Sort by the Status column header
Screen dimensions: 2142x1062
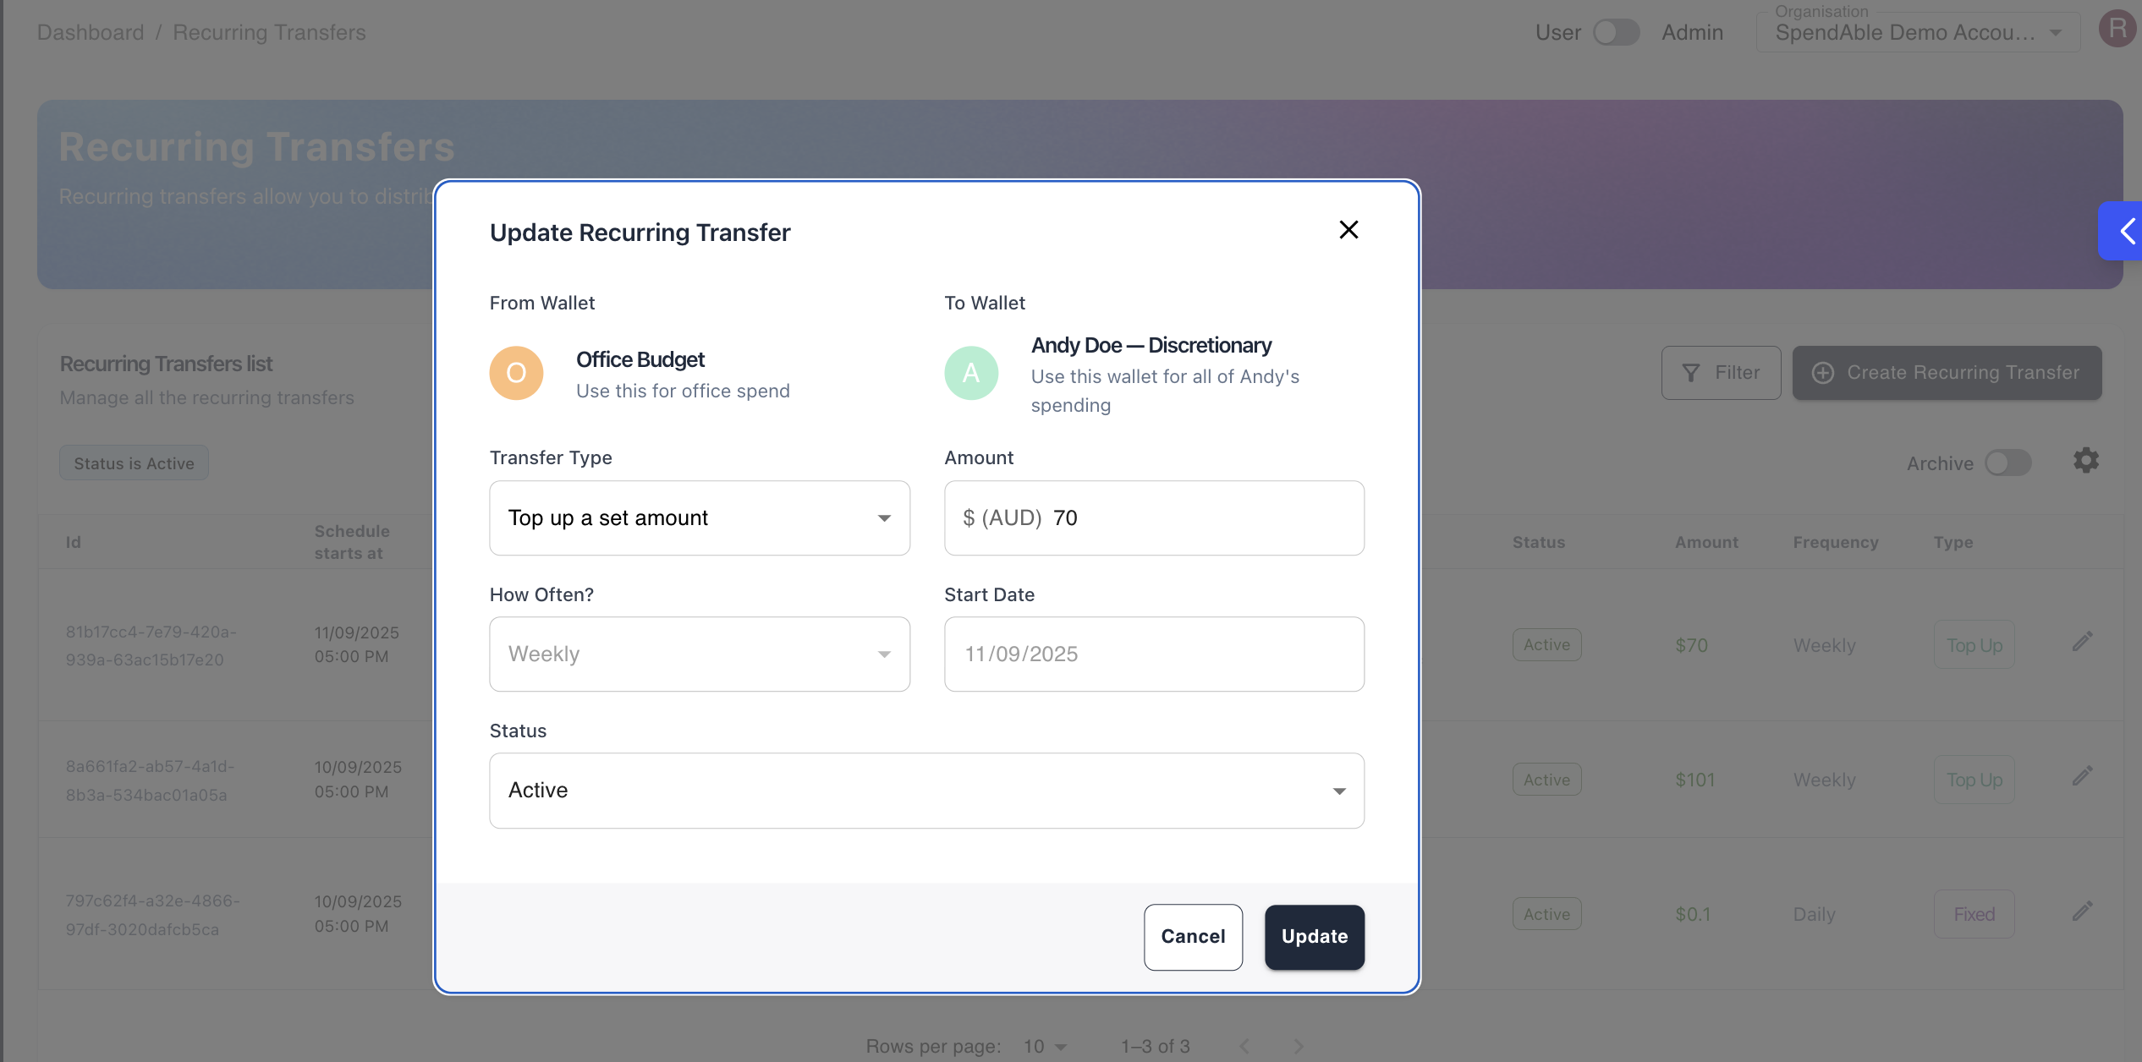(x=1538, y=543)
